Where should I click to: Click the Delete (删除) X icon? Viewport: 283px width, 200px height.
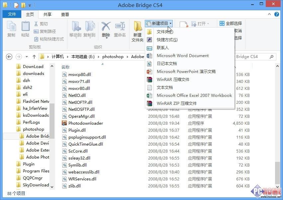[106, 30]
